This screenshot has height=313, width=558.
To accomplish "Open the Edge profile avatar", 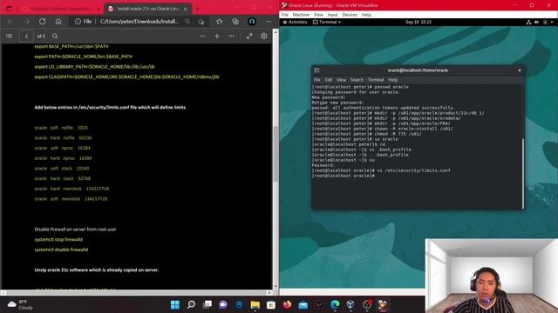I will 252,22.
